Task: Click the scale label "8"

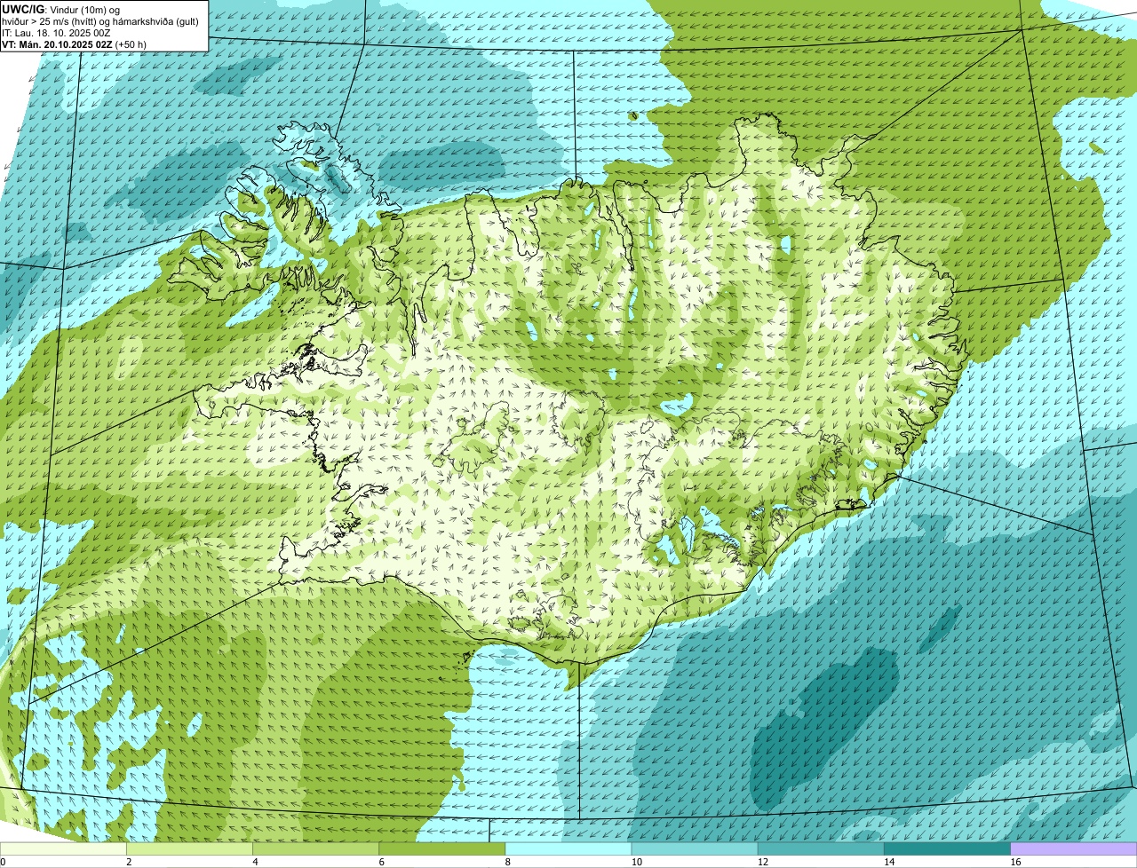Action: point(507,862)
